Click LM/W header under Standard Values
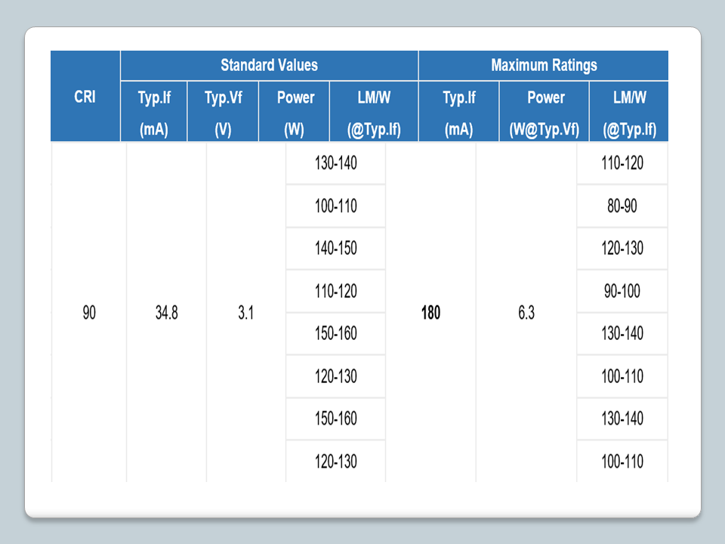 [374, 113]
